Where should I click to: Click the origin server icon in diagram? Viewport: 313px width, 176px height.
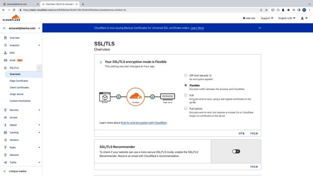coord(168,97)
